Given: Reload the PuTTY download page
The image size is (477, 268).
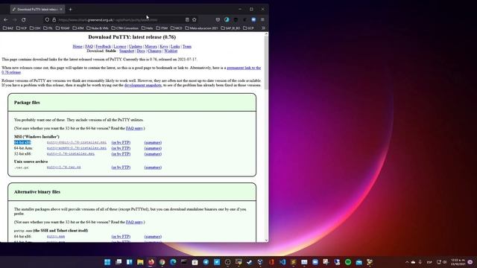Looking at the screenshot, I should click(23, 20).
